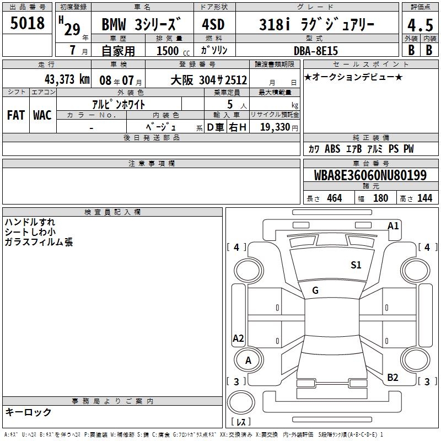The image size is (441, 441).
Task: Select the B2 mark near the rear
Action: pyautogui.click(x=392, y=377)
